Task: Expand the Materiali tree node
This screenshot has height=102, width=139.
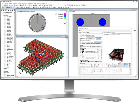Action: [x=3, y=14]
